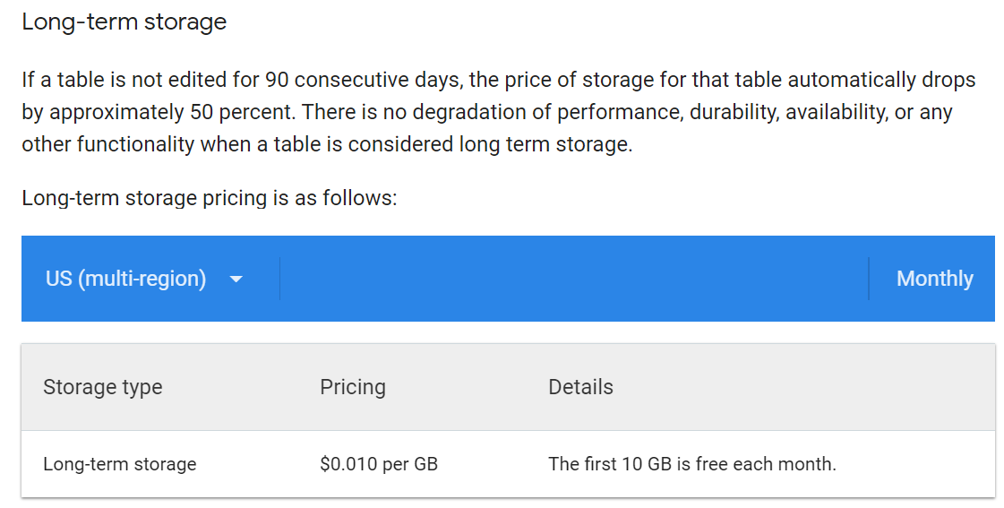The height and width of the screenshot is (508, 1004).
Task: Click the Pricing column header
Action: (x=353, y=387)
